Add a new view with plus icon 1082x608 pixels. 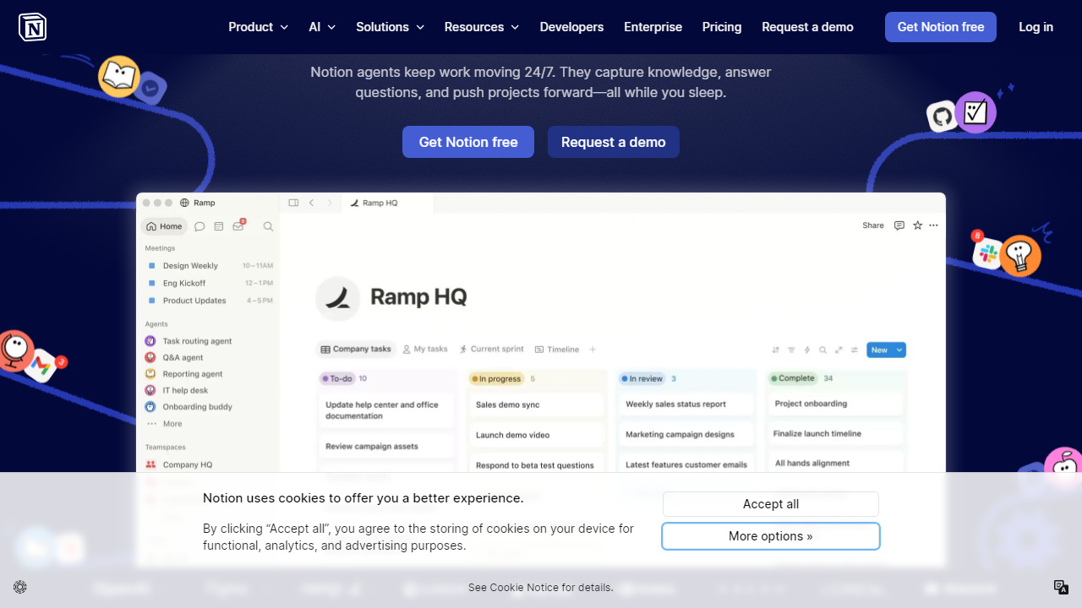[593, 349]
